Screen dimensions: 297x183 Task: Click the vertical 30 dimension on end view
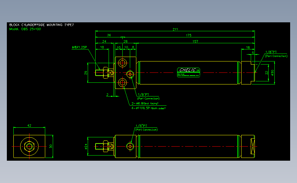[51, 146]
